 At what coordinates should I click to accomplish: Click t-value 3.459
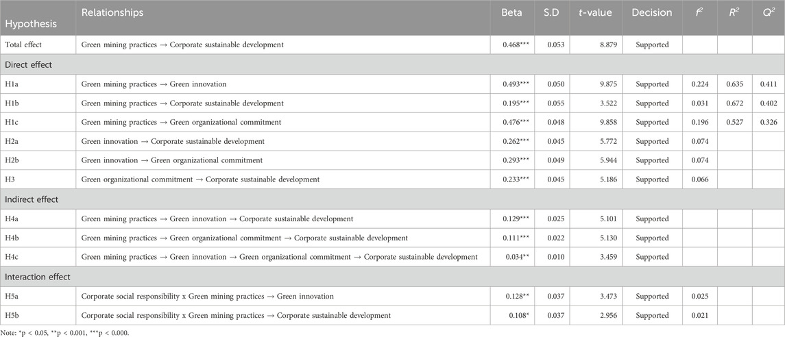tap(607, 257)
